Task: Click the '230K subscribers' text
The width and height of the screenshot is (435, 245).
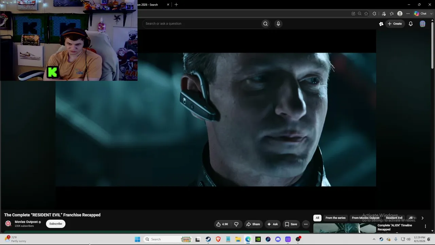Action: pos(24,226)
